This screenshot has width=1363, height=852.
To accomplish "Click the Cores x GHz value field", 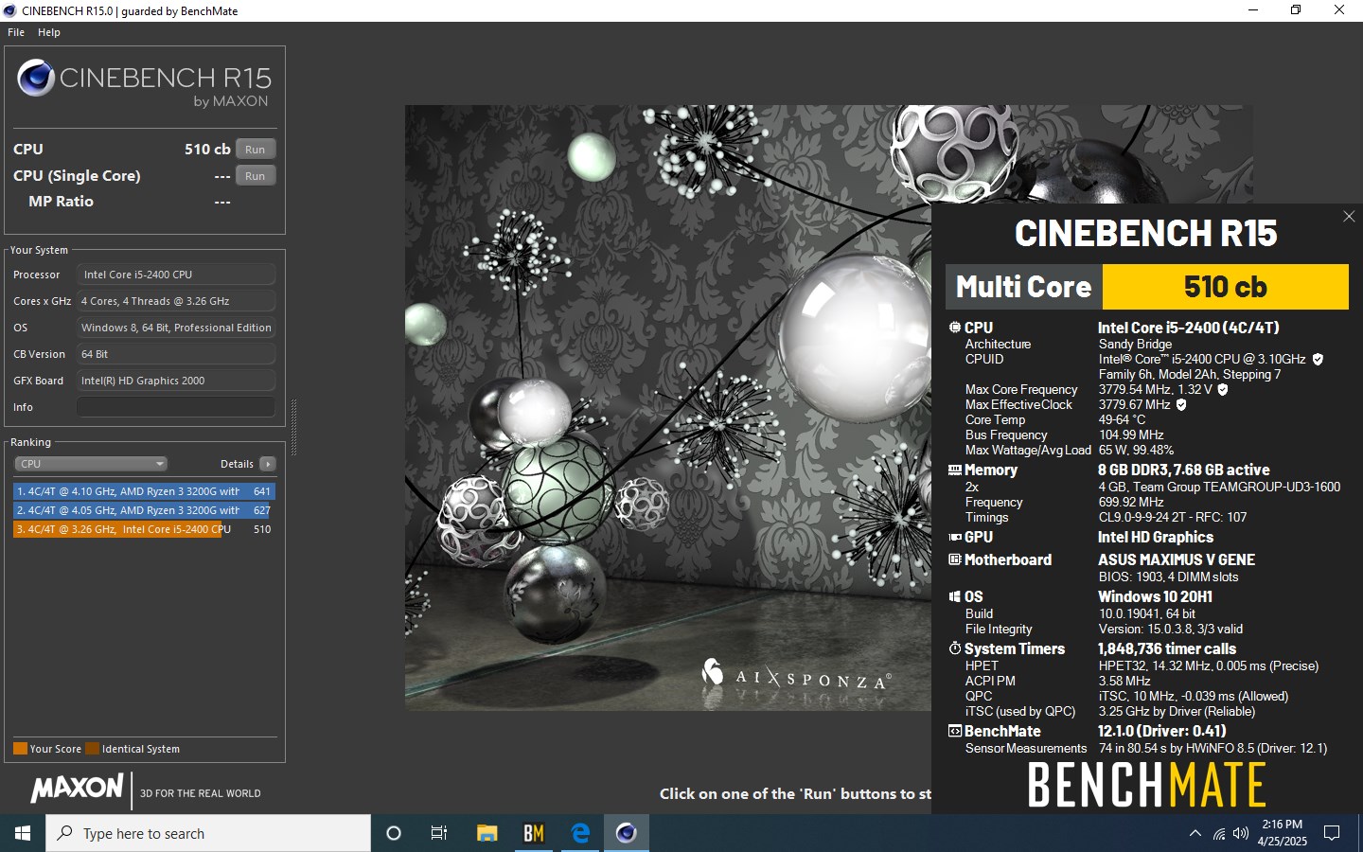I will [x=176, y=301].
